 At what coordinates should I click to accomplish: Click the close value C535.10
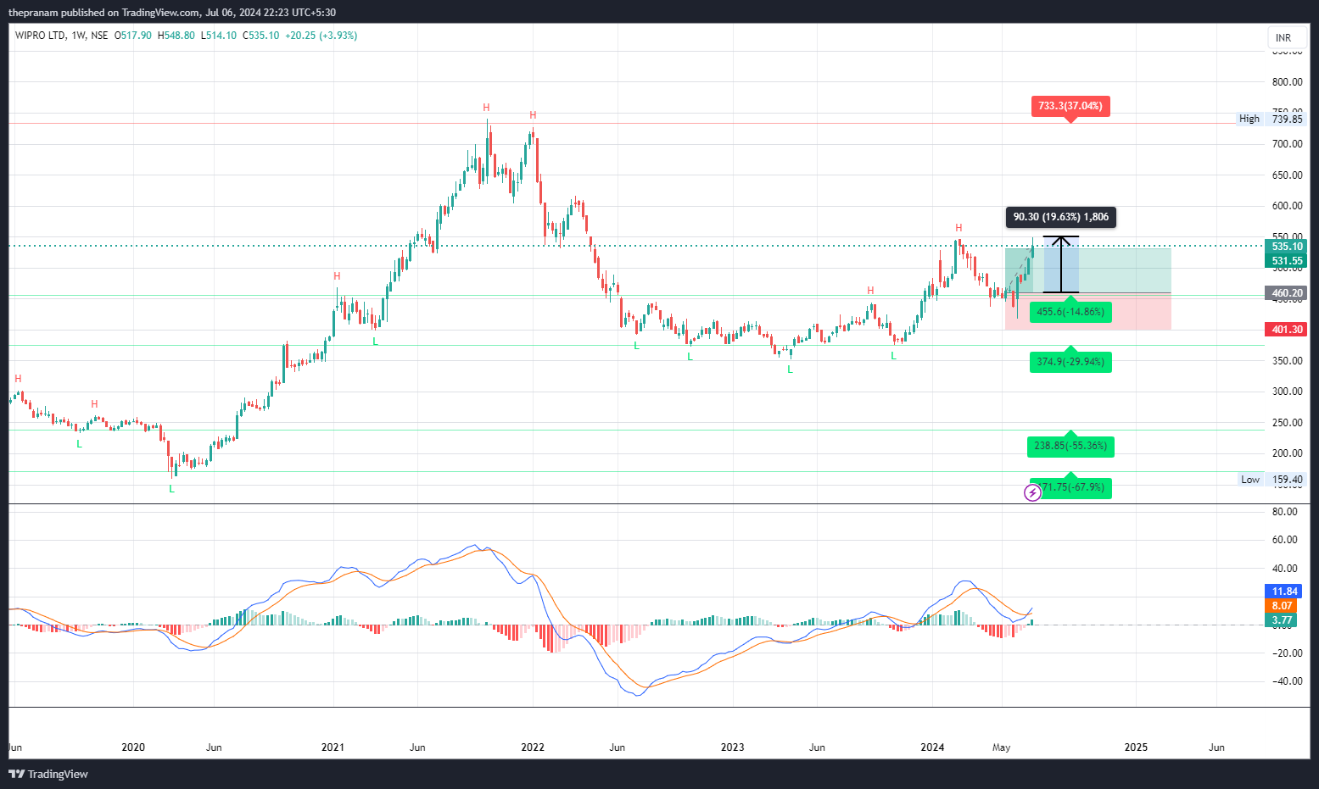[260, 36]
